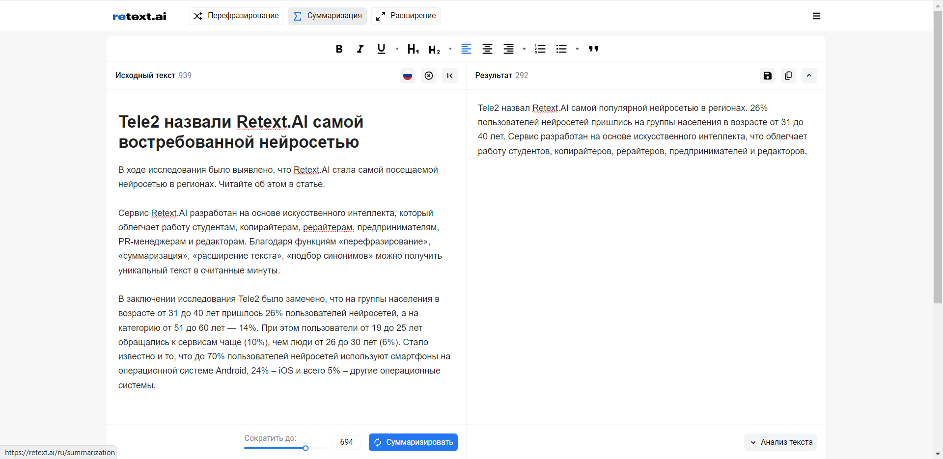Apply Heading 2 style
The width and height of the screenshot is (943, 459).
click(x=434, y=49)
